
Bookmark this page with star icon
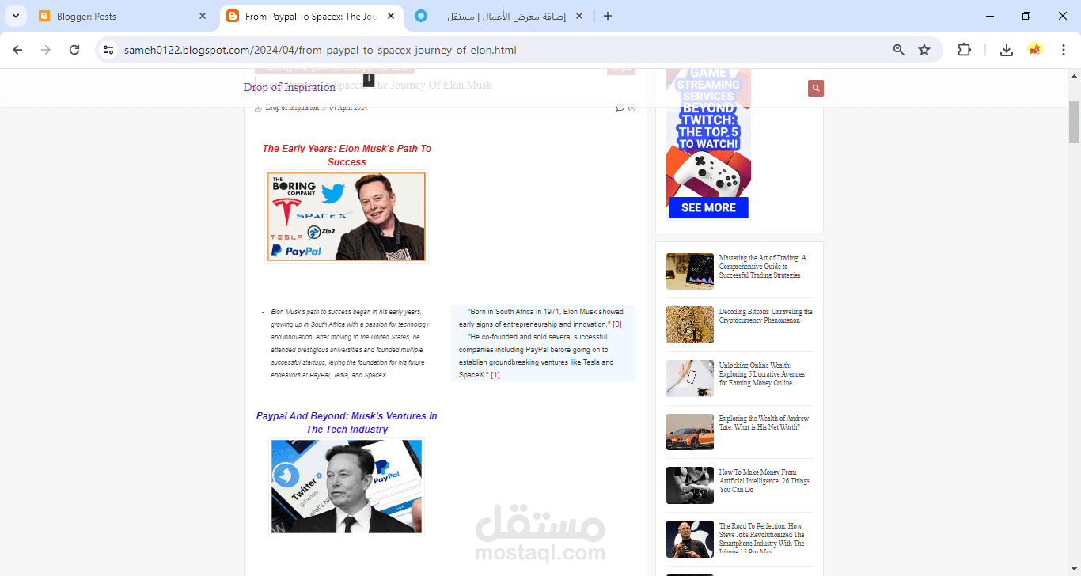tap(924, 50)
